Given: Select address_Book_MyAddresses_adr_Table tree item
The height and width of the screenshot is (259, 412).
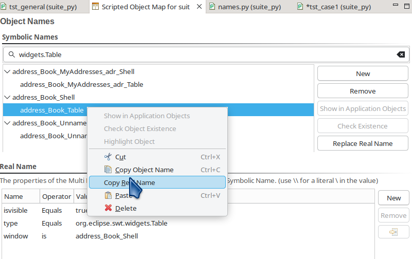Looking at the screenshot, I should (x=82, y=84).
